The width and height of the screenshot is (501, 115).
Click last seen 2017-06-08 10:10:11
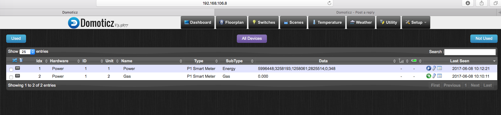pos(471,76)
